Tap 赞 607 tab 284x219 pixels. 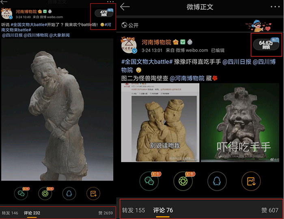270,210
